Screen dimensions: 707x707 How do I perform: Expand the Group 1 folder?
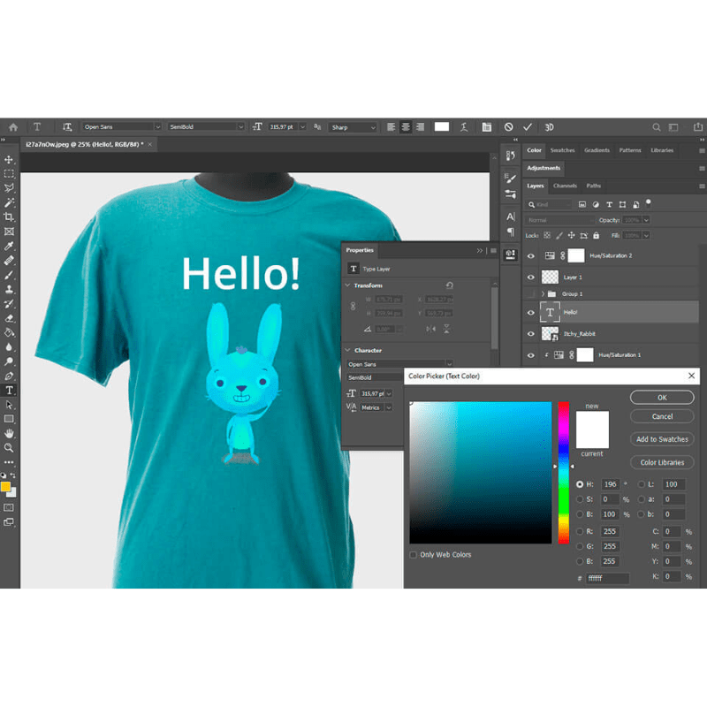pyautogui.click(x=543, y=292)
